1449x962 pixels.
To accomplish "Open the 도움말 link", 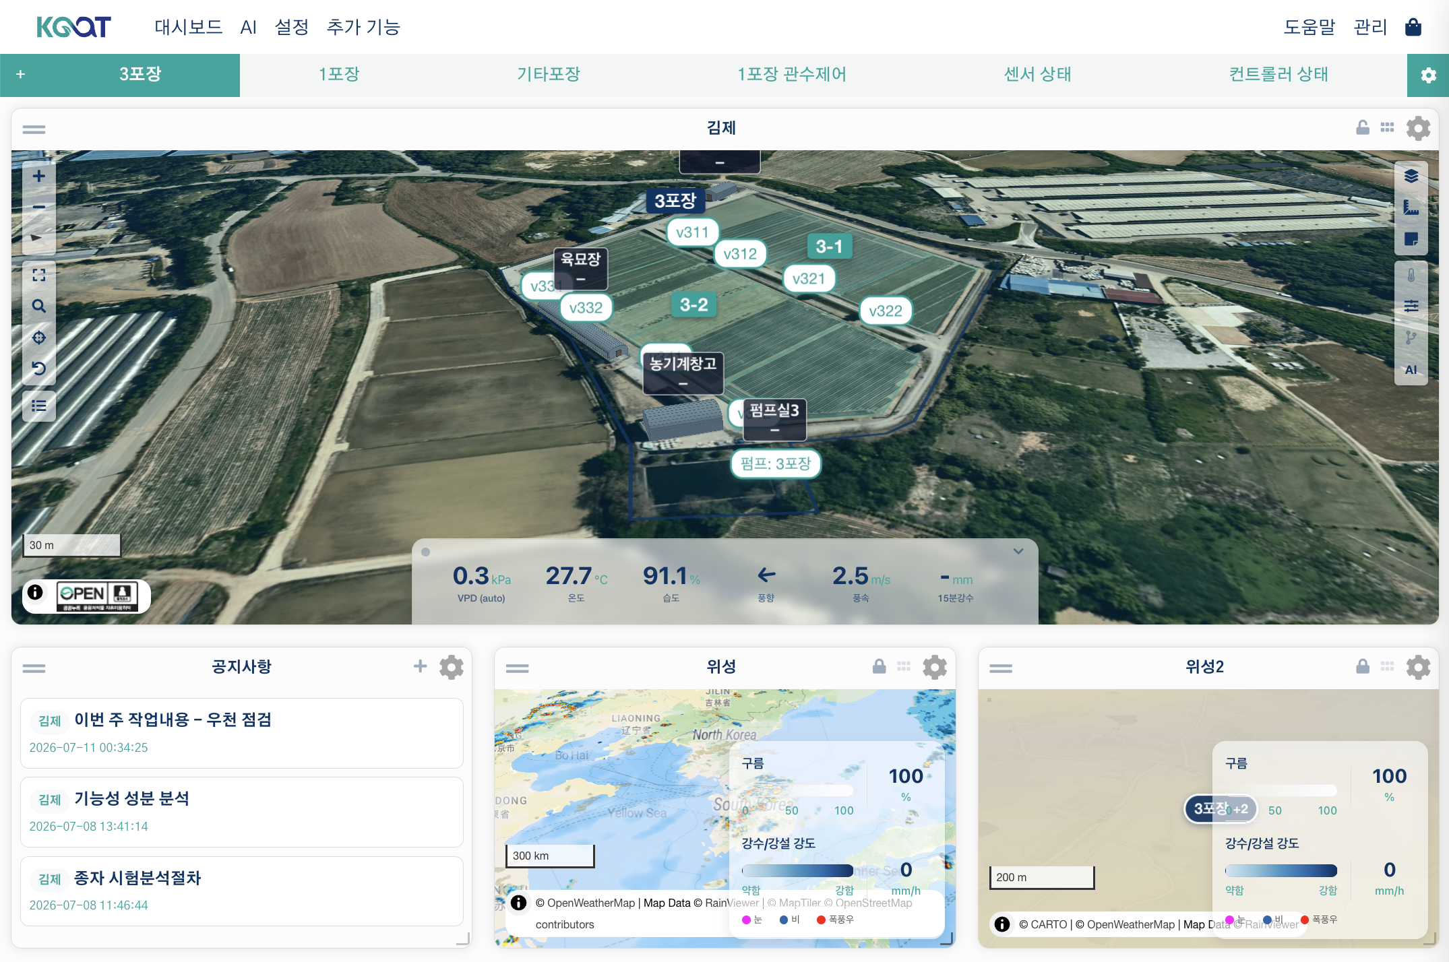I will pyautogui.click(x=1309, y=27).
